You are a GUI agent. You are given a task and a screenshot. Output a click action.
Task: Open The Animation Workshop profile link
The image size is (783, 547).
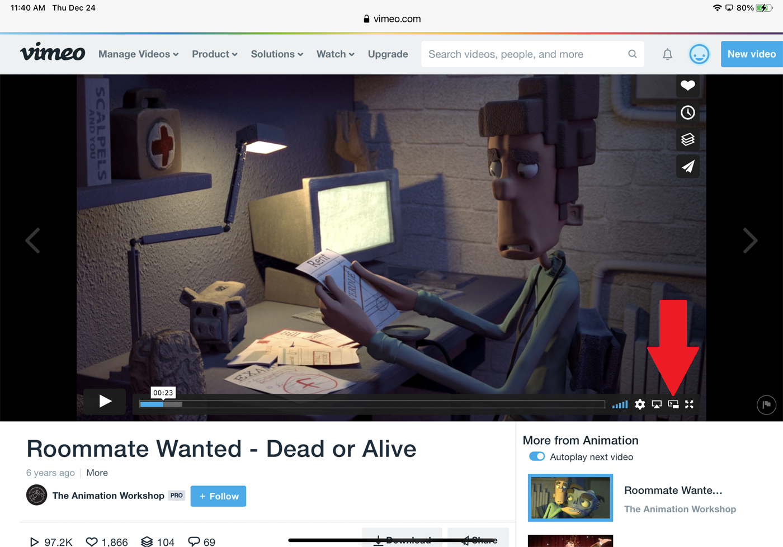pyautogui.click(x=109, y=496)
